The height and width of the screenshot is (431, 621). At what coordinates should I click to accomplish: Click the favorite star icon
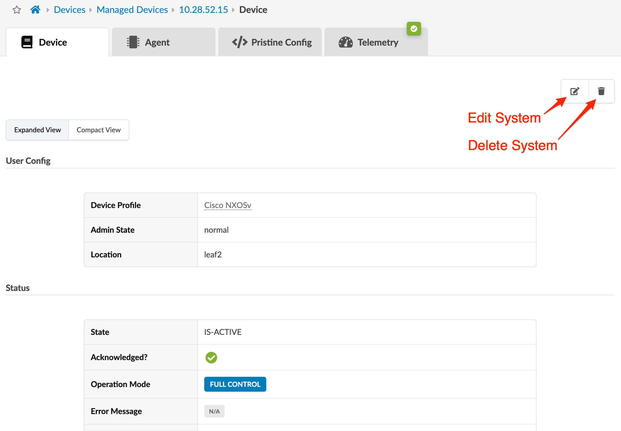pos(17,10)
